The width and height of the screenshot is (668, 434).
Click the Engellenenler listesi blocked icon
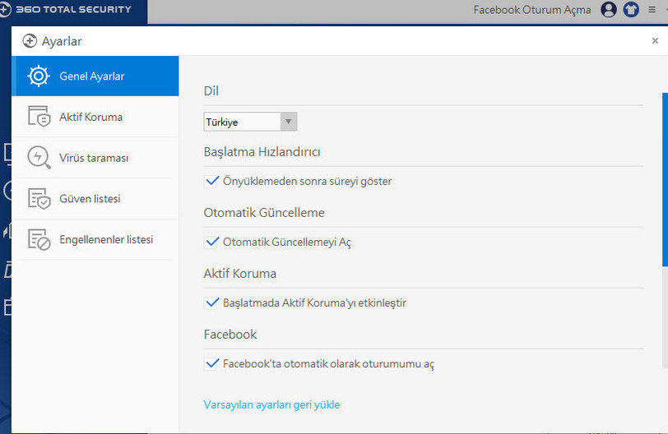pos(39,239)
